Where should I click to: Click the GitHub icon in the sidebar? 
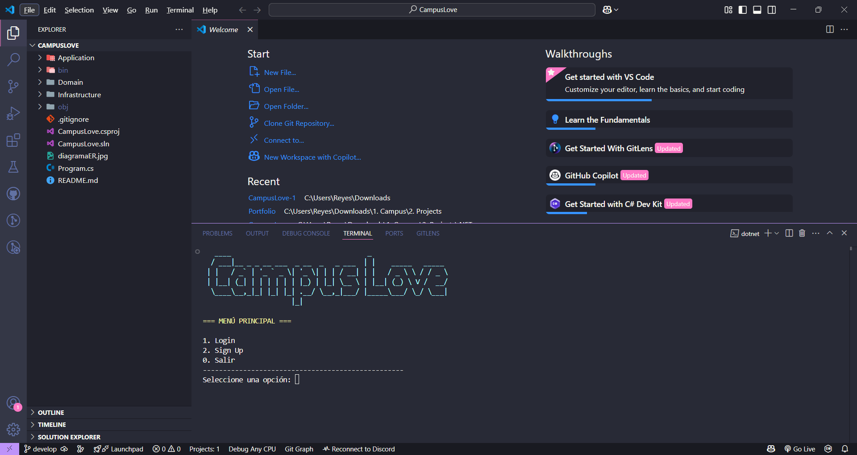click(x=13, y=194)
